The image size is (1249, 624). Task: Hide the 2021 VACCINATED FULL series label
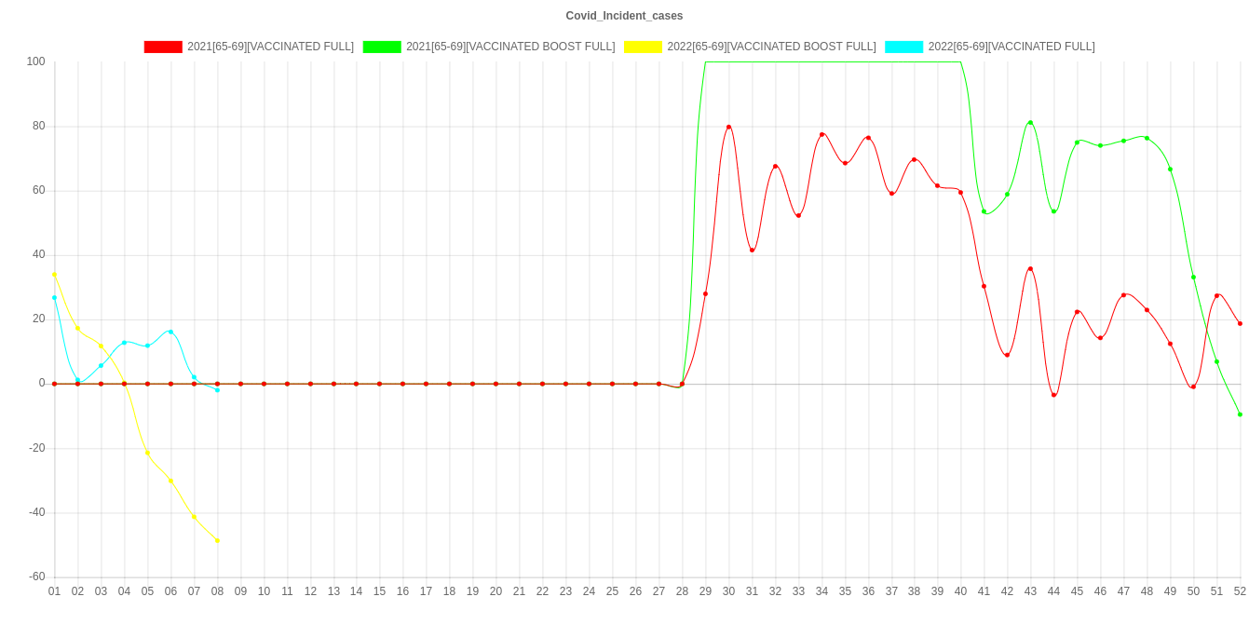270,47
